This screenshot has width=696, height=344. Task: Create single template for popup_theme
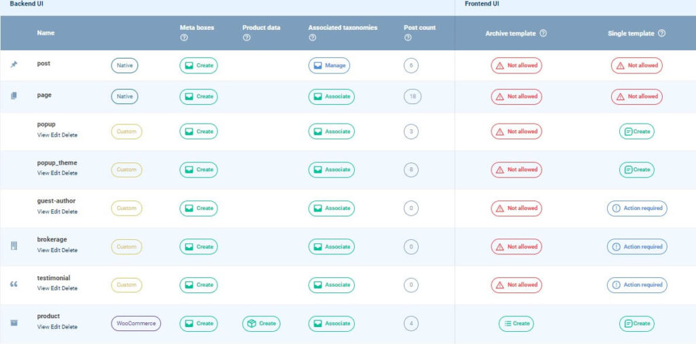(636, 169)
